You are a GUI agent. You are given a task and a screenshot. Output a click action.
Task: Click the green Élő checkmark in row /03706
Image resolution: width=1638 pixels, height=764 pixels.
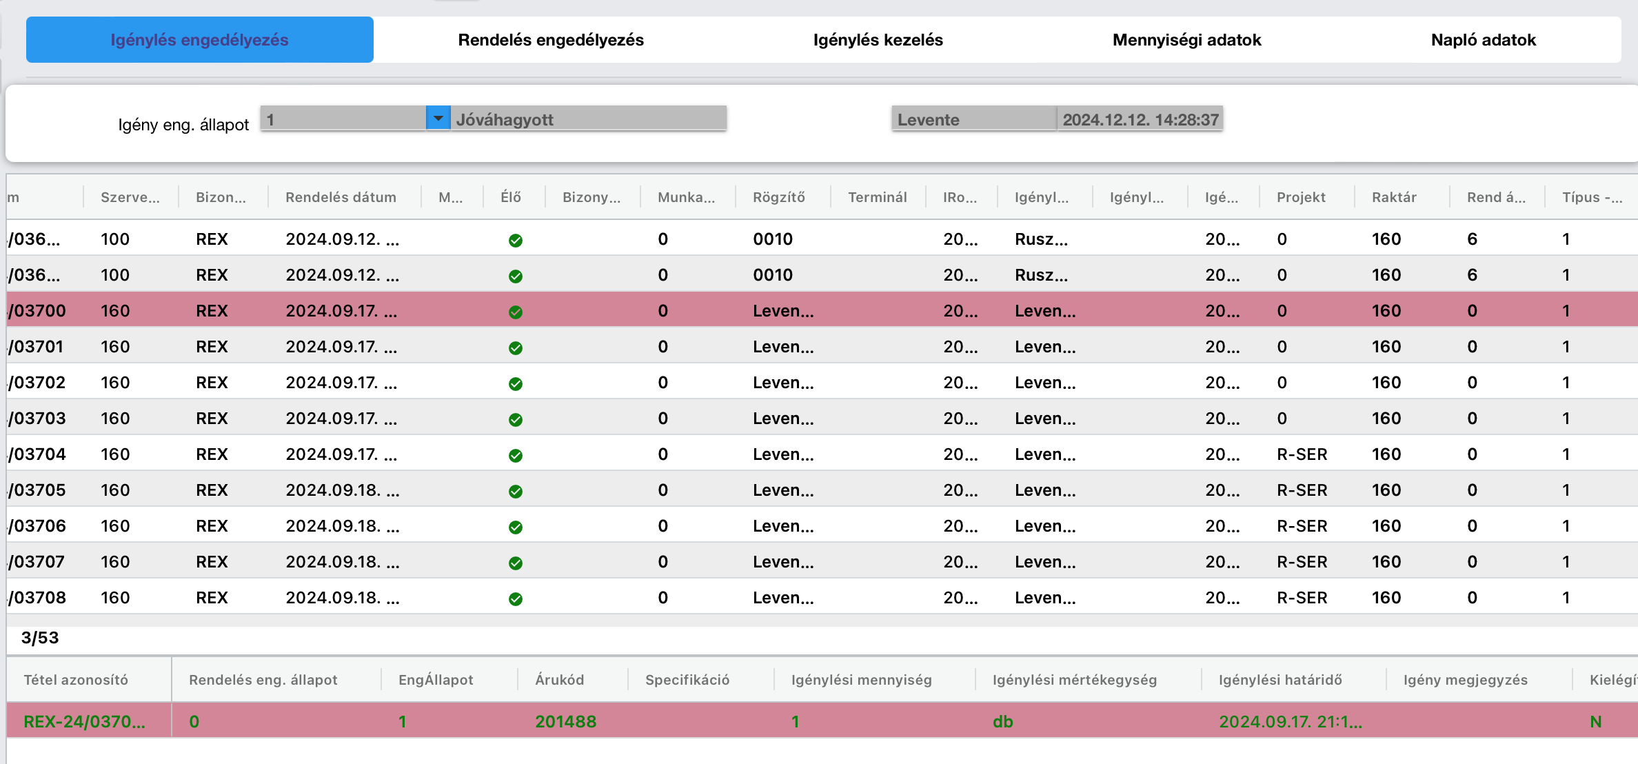(515, 527)
